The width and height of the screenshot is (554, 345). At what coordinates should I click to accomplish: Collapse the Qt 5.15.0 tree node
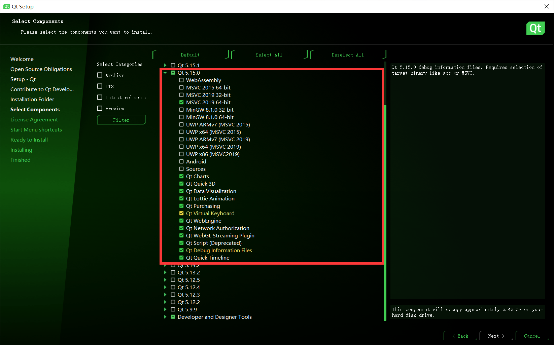[x=165, y=73]
